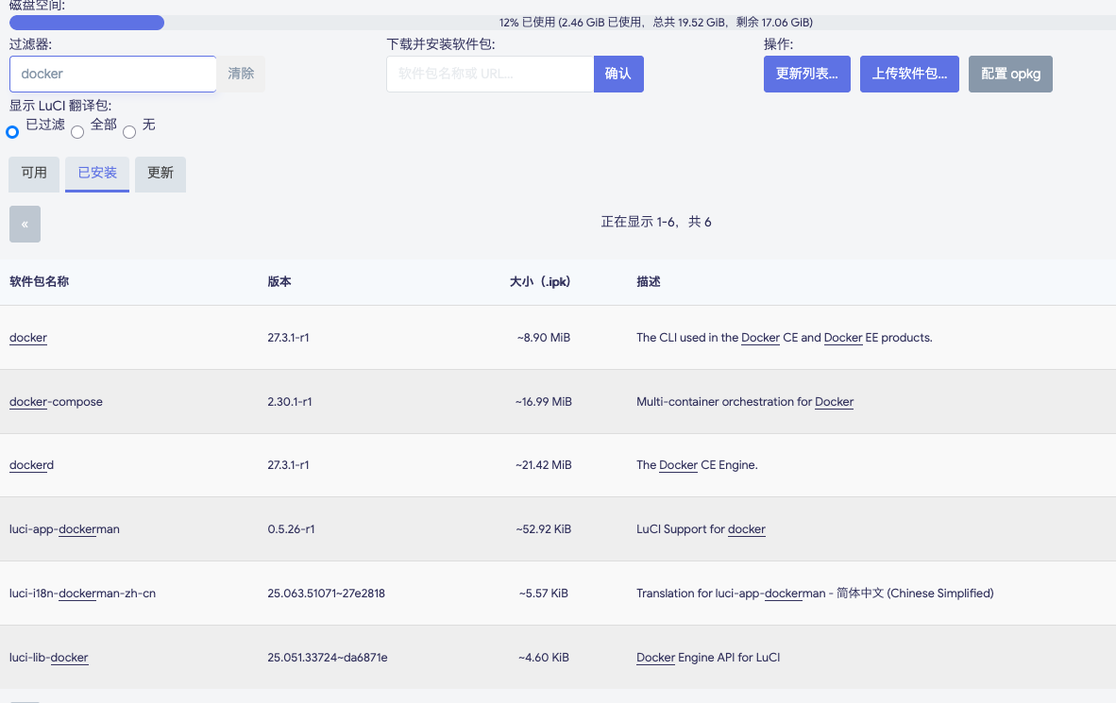The image size is (1116, 703).
Task: Click the 'Multi-container orchestration for Docker' description
Action: 745,402
